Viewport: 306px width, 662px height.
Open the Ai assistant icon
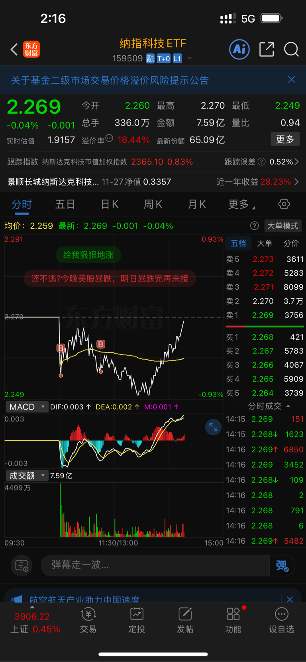[x=239, y=49]
